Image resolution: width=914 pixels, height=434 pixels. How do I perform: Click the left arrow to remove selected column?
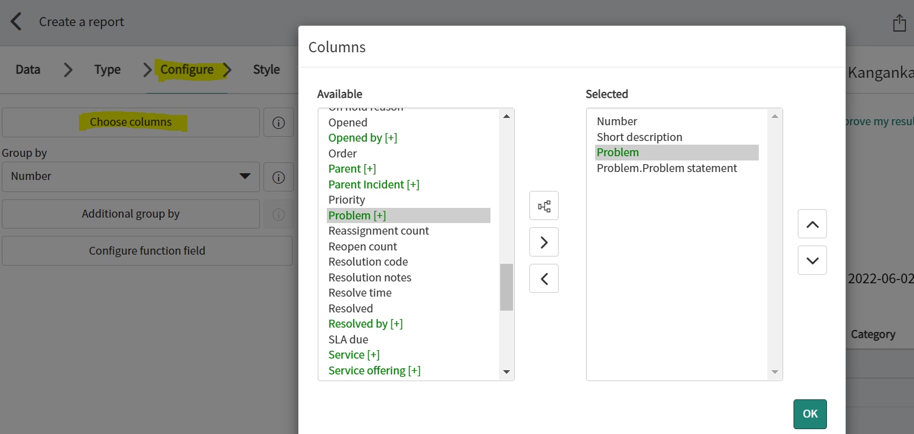543,278
